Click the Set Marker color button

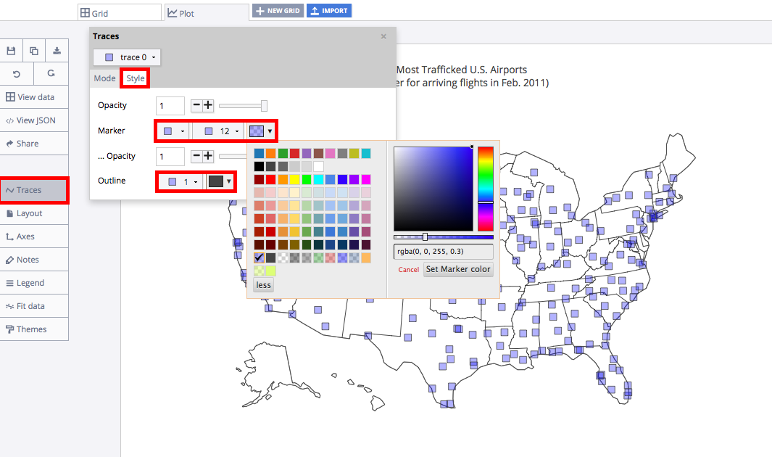click(x=458, y=269)
